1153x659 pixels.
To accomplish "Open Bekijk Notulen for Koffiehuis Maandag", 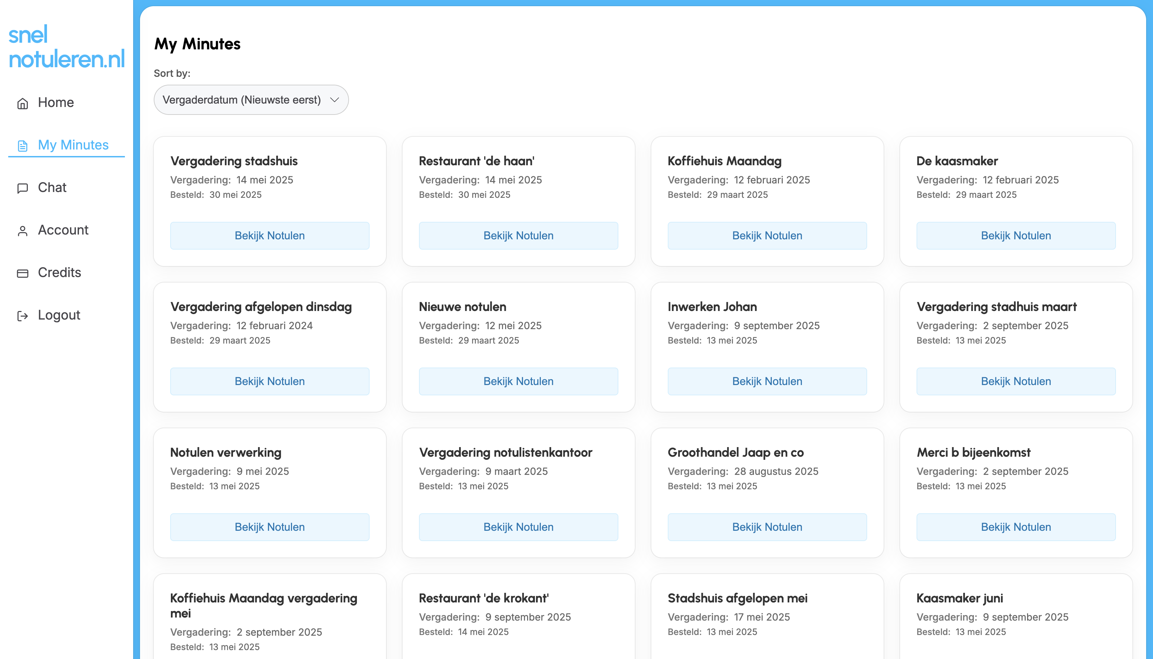I will point(767,235).
